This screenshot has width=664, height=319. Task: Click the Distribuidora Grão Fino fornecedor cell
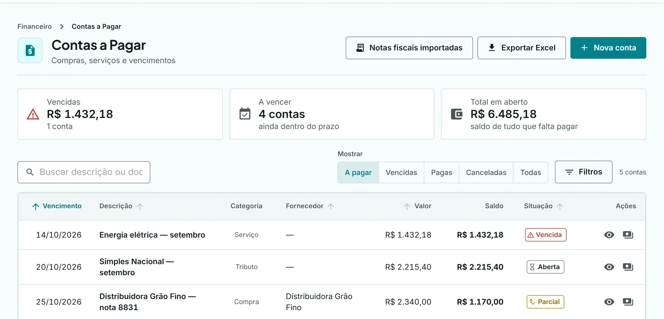coord(319,302)
